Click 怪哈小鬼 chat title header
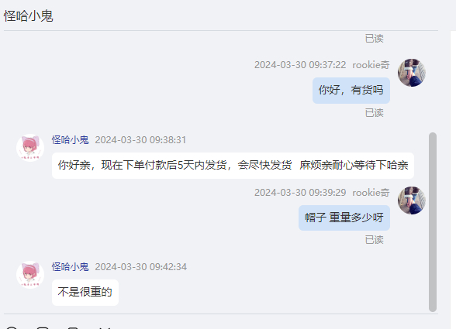Image resolution: width=456 pixels, height=329 pixels. 29,16
